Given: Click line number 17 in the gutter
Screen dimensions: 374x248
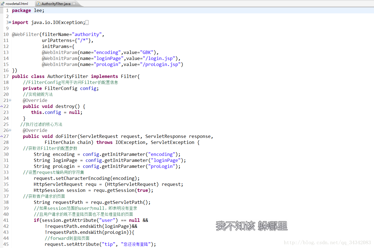Looking at the screenshot, I should click(6, 76).
